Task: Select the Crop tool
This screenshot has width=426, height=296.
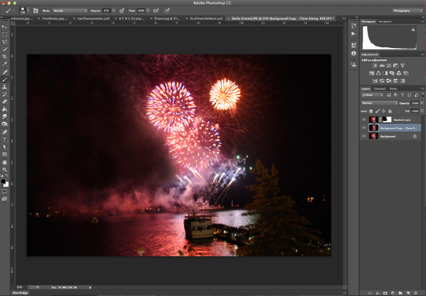Action: point(4,57)
